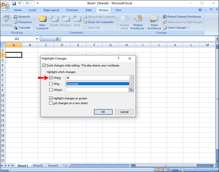Image resolution: width=219 pixels, height=172 pixels.
Task: Go to the Previous comment
Action: click(66, 21)
